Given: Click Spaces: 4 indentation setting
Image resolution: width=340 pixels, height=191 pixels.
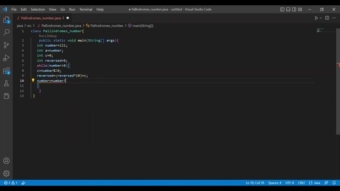Looking at the screenshot, I should coord(275,183).
